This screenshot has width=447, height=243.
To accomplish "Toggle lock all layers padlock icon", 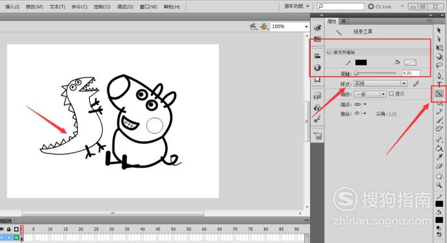I will pyautogui.click(x=9, y=229).
